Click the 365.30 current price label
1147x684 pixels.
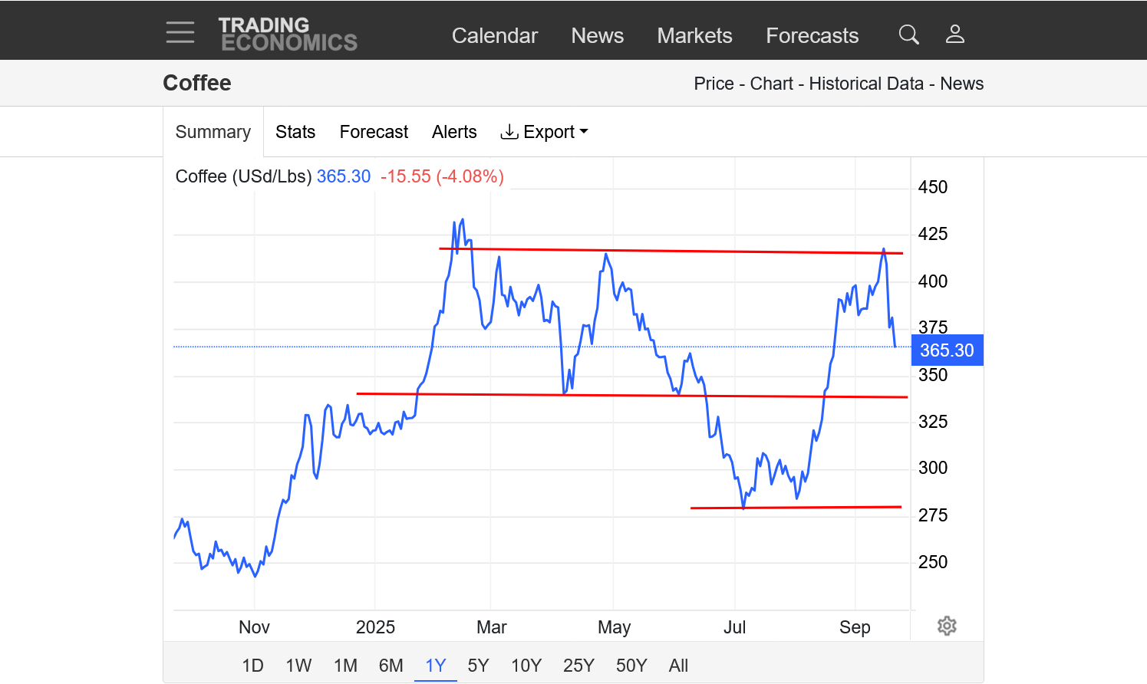pyautogui.click(x=947, y=350)
